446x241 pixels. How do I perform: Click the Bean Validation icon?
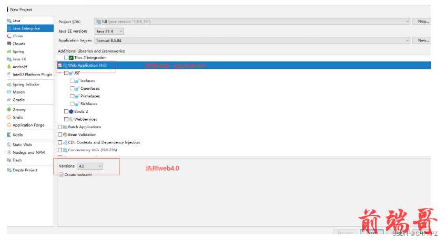tap(65, 134)
